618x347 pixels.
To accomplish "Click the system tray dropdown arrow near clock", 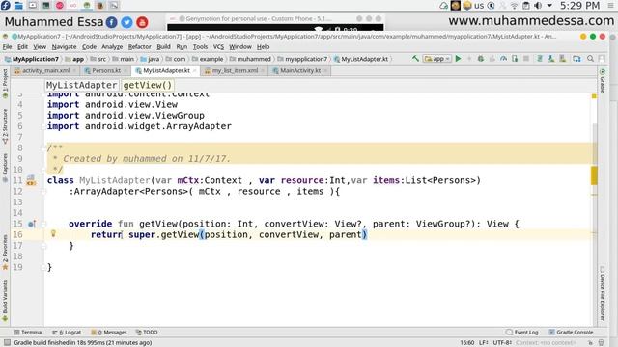I will click(x=549, y=6).
